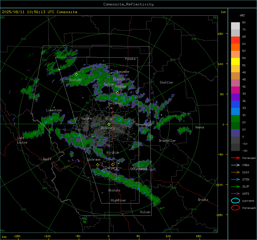The width and height of the screenshot is (257, 240).
Task: Click the Sylvan label on map
Action: [109, 84]
